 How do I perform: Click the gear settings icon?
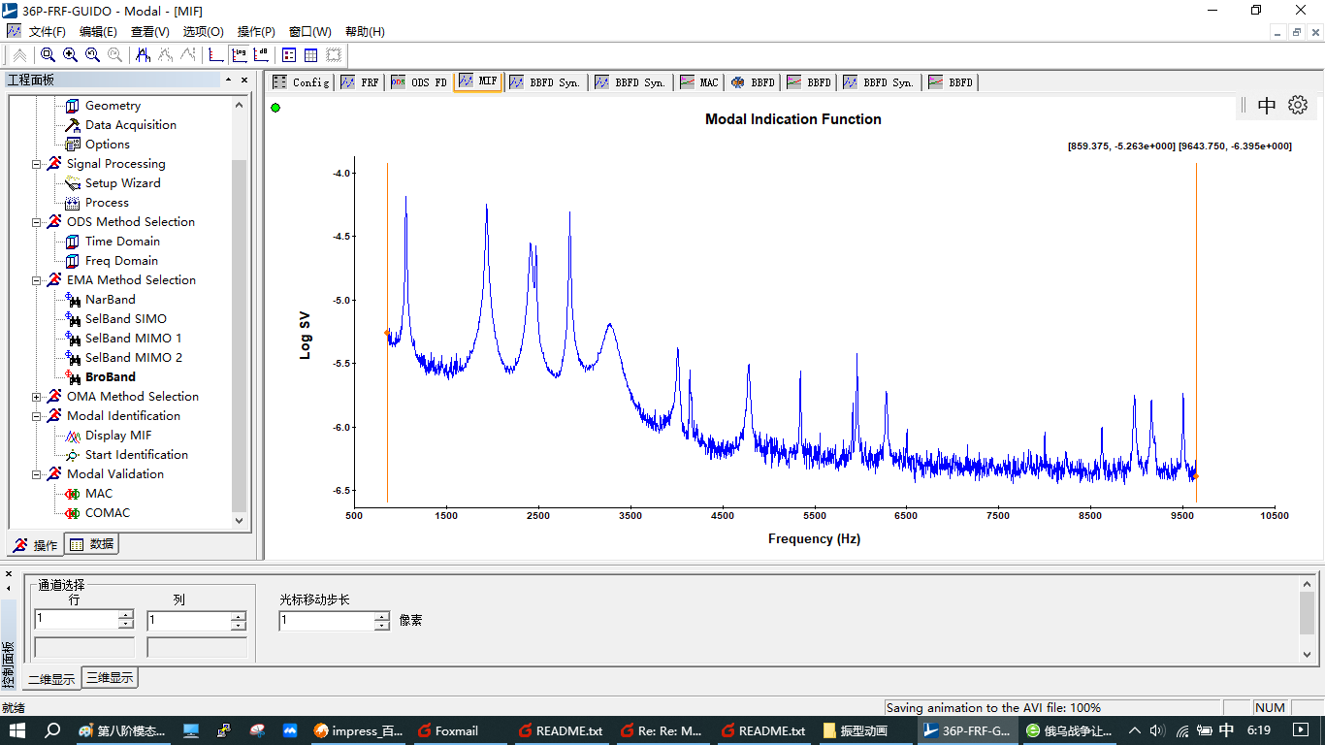1298,105
